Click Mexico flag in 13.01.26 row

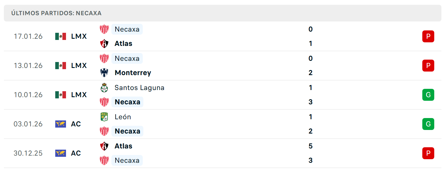(61, 66)
